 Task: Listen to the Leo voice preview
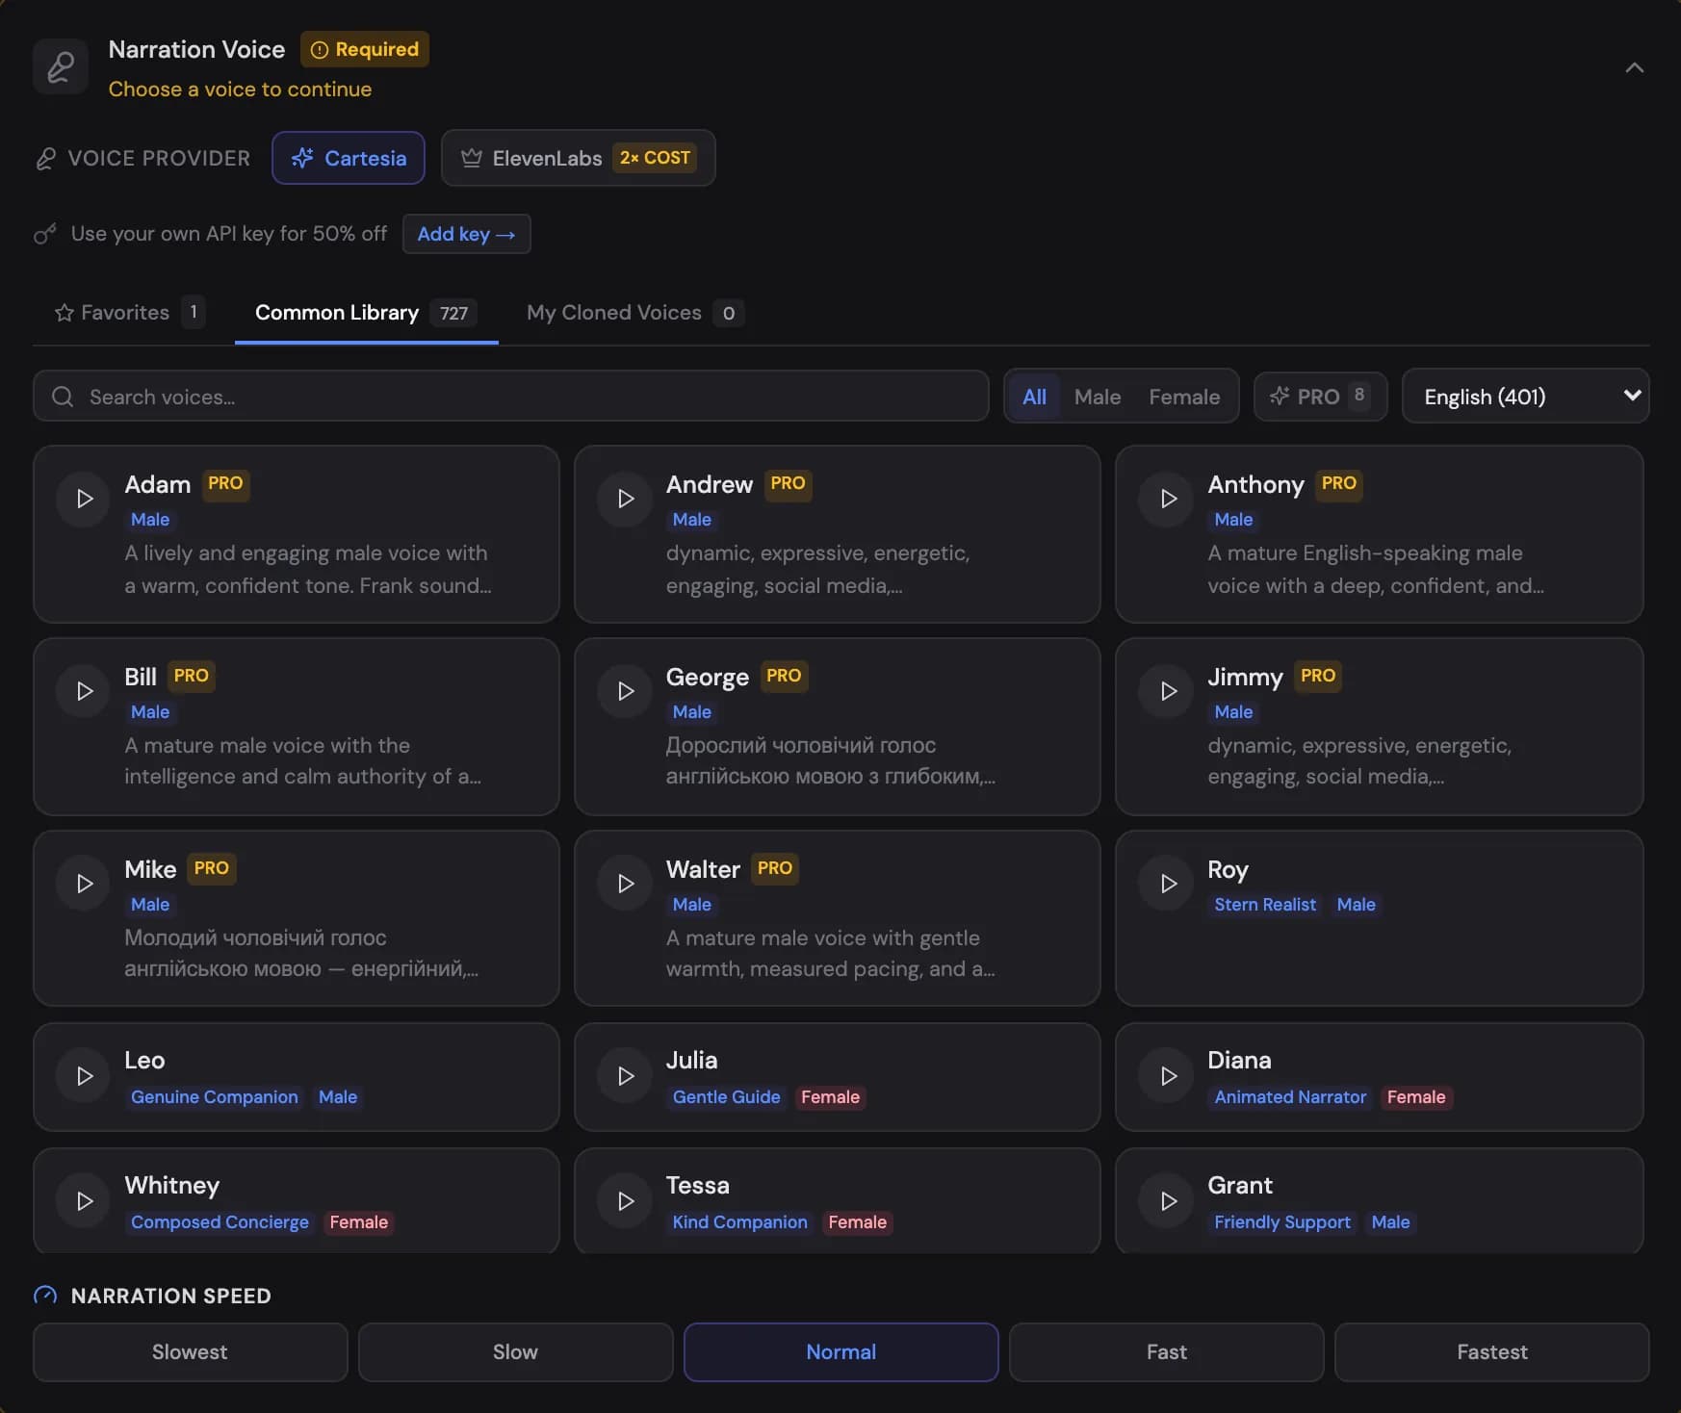[84, 1076]
